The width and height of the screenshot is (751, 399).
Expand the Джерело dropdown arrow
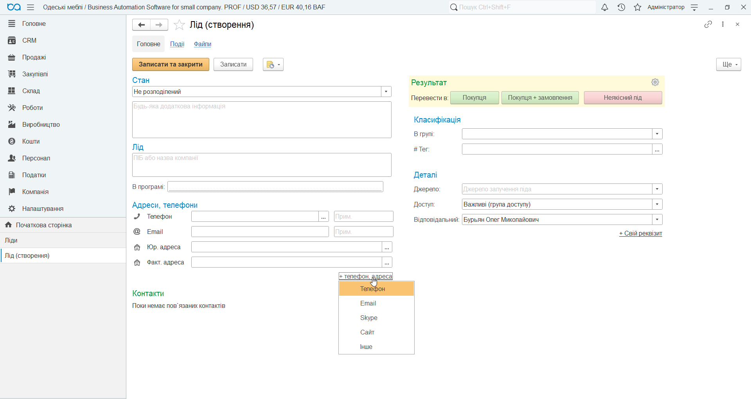coord(657,189)
